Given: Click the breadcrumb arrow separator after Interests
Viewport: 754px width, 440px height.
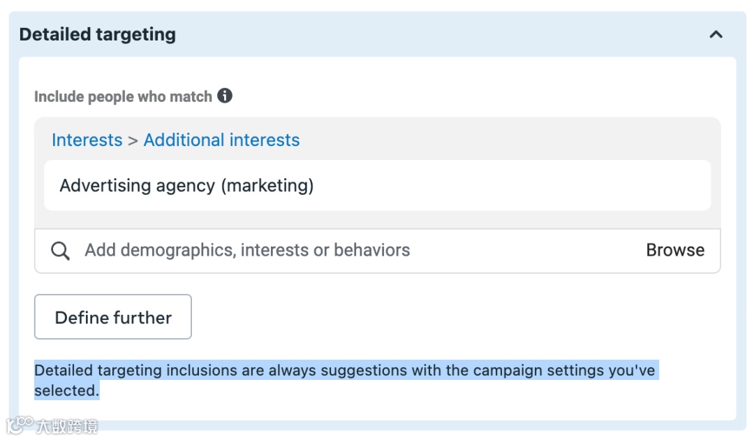Looking at the screenshot, I should (x=133, y=140).
